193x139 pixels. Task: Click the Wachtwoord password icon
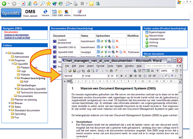tap(80, 12)
